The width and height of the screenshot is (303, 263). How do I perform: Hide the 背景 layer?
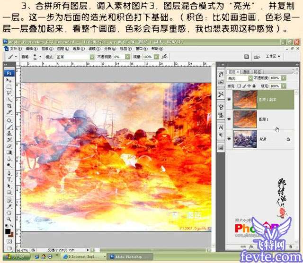[x=229, y=139]
